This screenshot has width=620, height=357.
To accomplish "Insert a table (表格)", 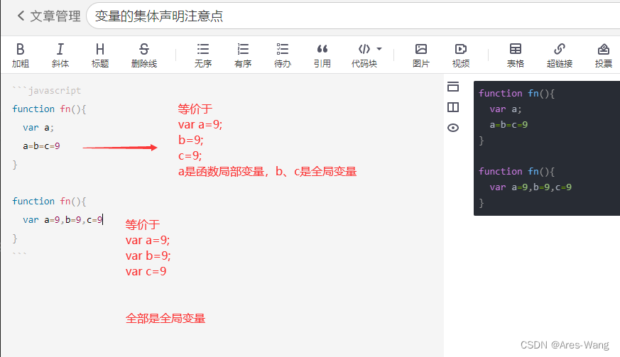I will coord(515,55).
